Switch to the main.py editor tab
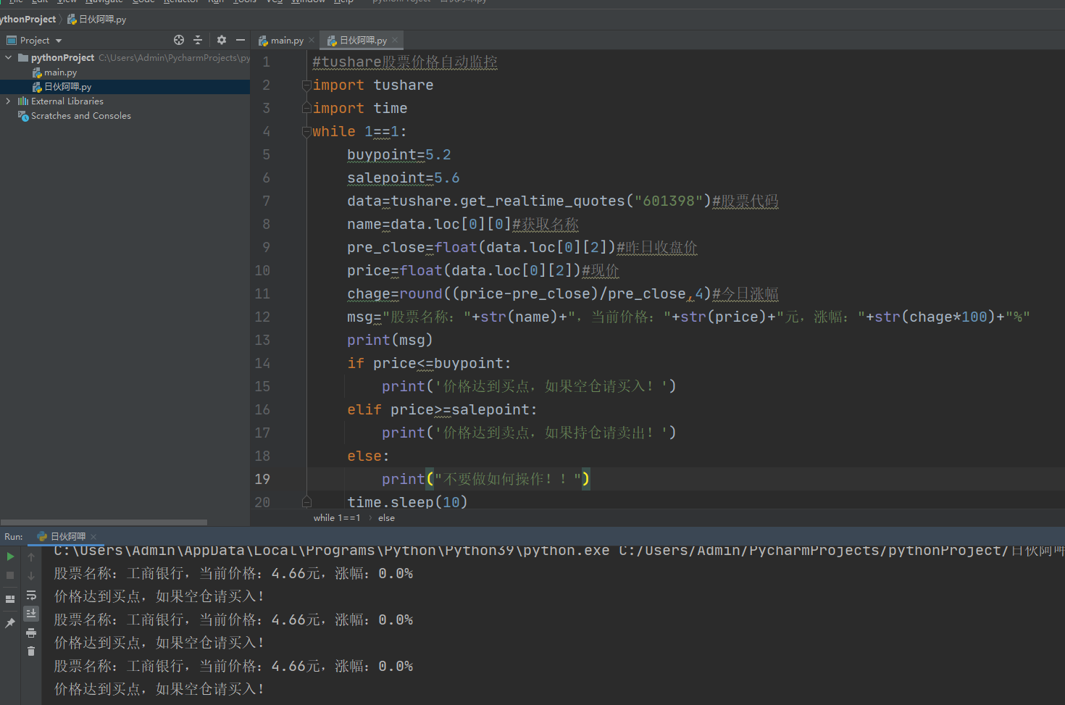Image resolution: width=1065 pixels, height=705 pixels. coord(286,41)
